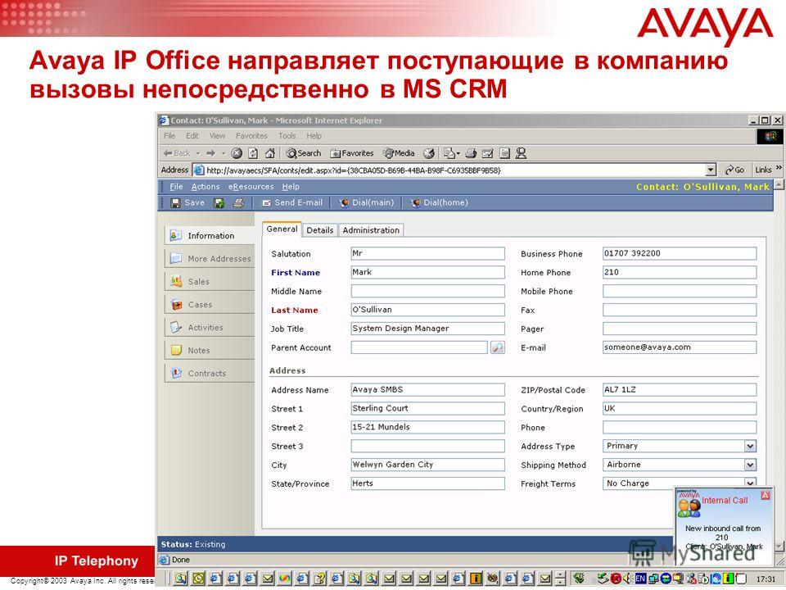Click the Last Name field
This screenshot has width=786, height=590.
click(427, 310)
